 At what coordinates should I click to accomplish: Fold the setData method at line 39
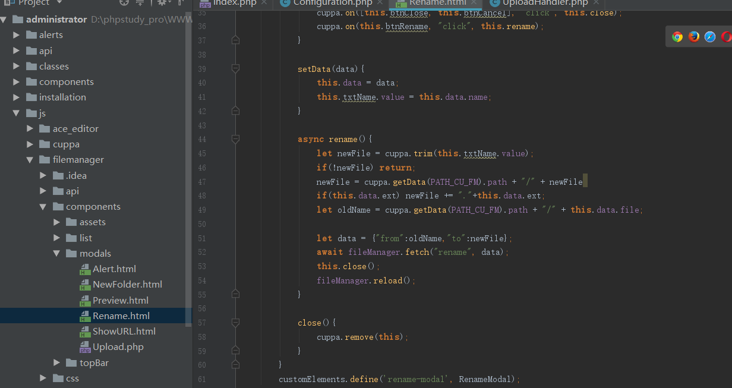[x=235, y=69]
